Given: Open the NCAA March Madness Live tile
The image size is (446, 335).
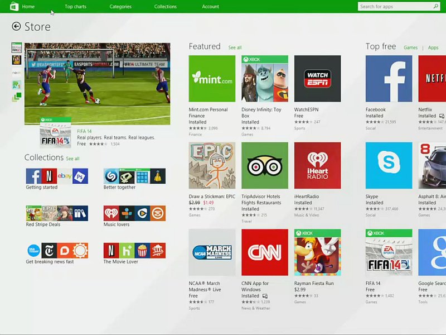Looking at the screenshot, I should pos(212,252).
